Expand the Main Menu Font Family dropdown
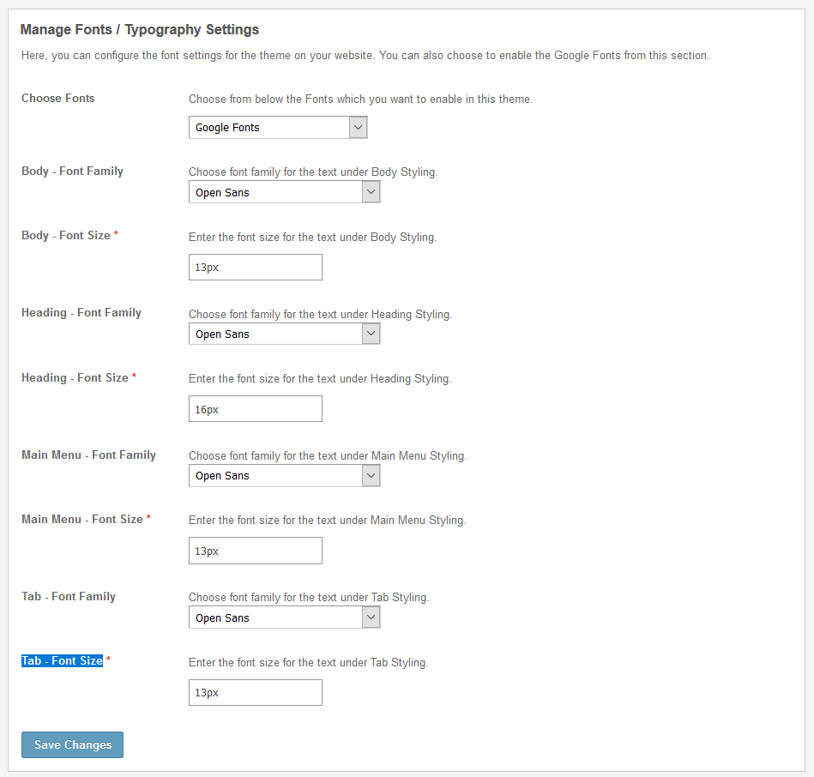814x777 pixels. click(284, 476)
